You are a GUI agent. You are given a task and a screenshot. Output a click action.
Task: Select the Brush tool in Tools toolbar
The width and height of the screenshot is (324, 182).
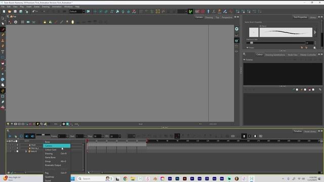click(3, 29)
